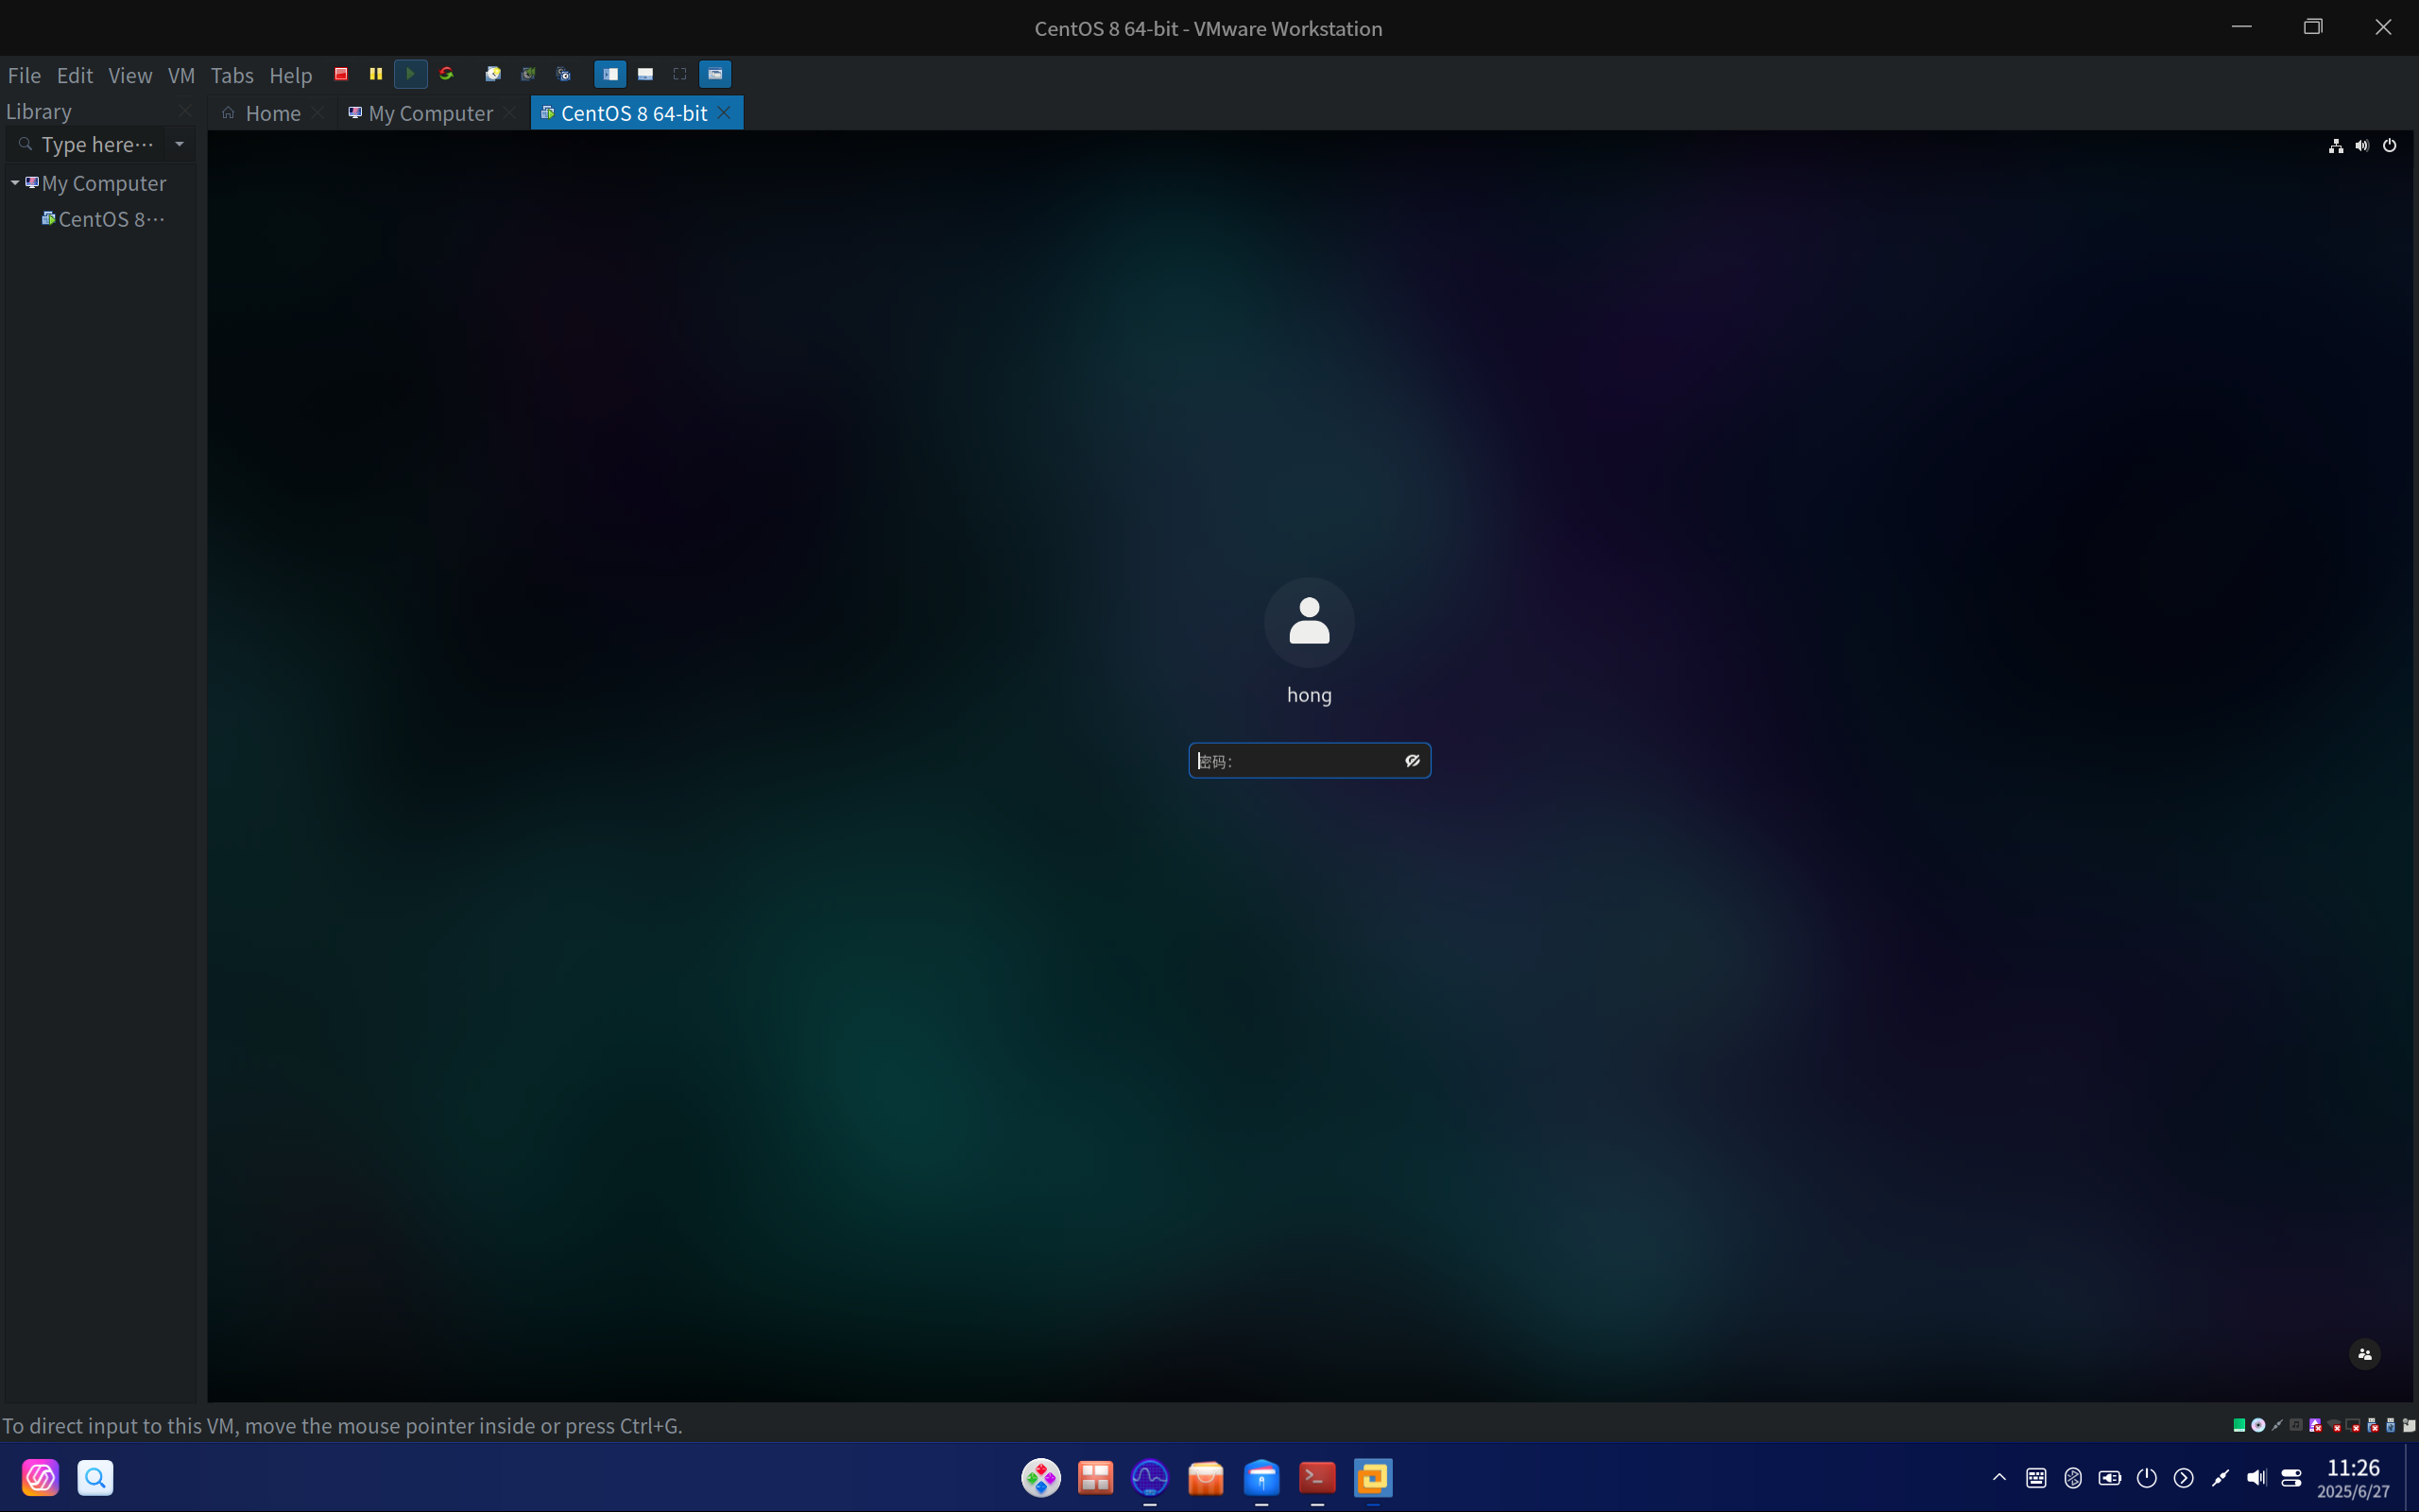Click the taskbar search magnifier icon

click(x=94, y=1477)
